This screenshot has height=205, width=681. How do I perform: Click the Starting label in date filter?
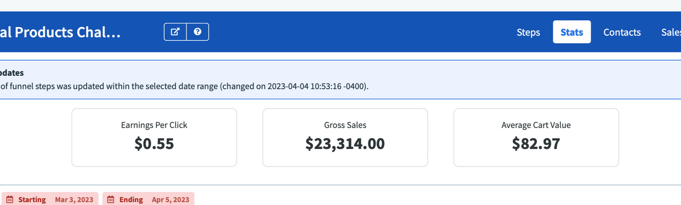tap(32, 200)
